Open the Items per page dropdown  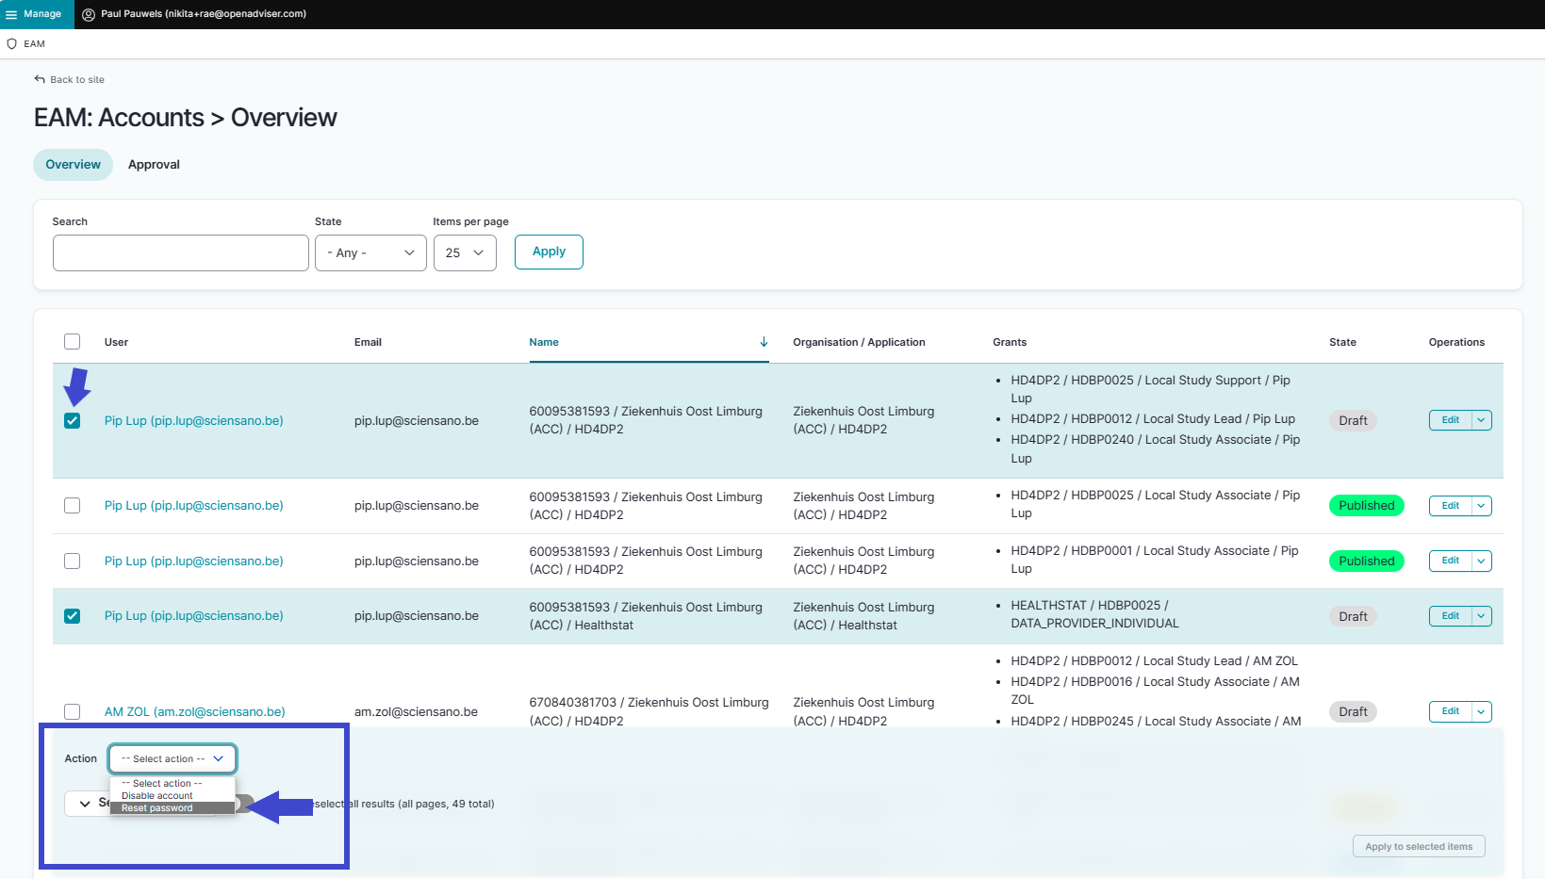[x=465, y=252]
